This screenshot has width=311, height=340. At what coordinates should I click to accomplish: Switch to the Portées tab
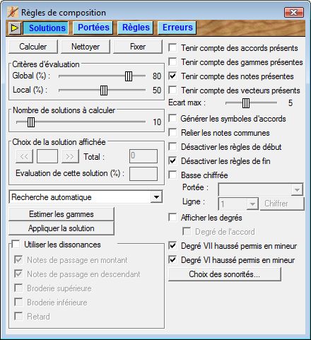93,28
